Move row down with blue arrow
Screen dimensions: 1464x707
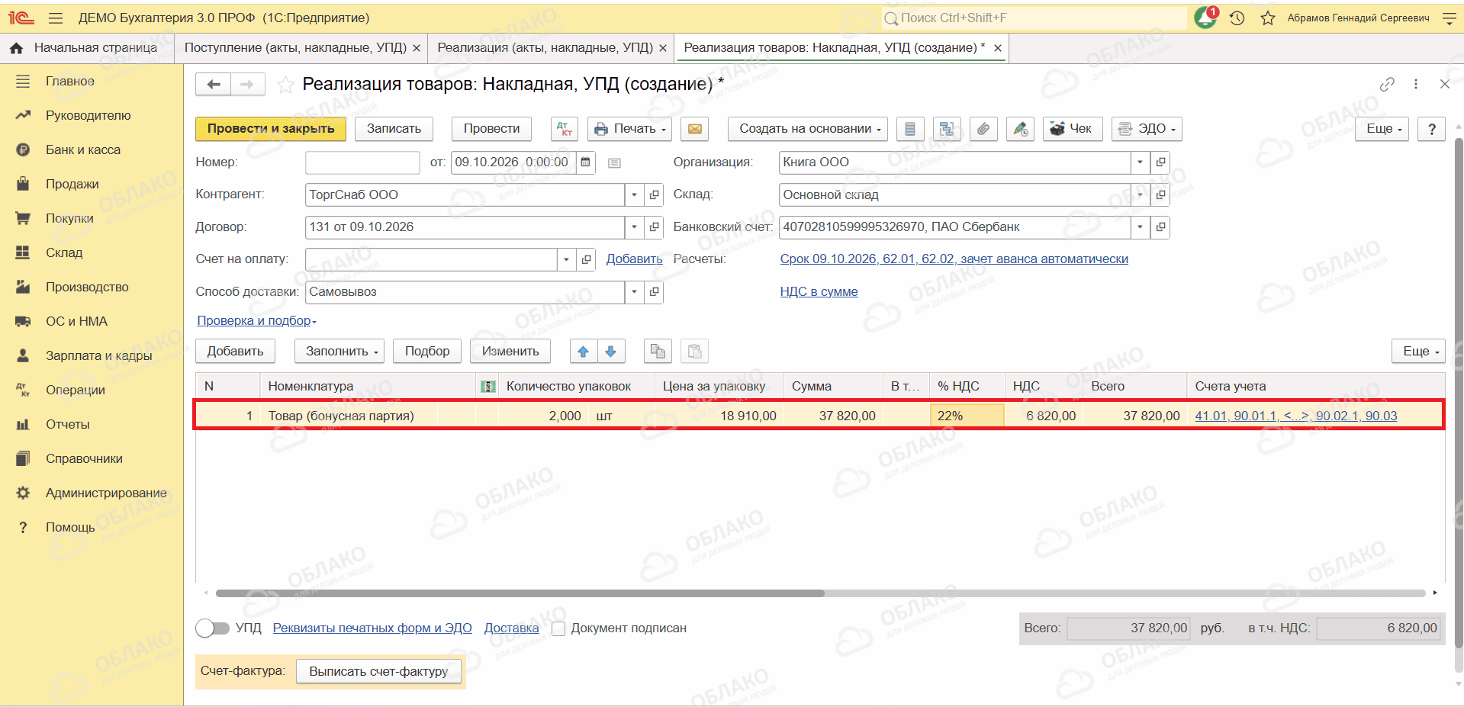pyautogui.click(x=611, y=352)
